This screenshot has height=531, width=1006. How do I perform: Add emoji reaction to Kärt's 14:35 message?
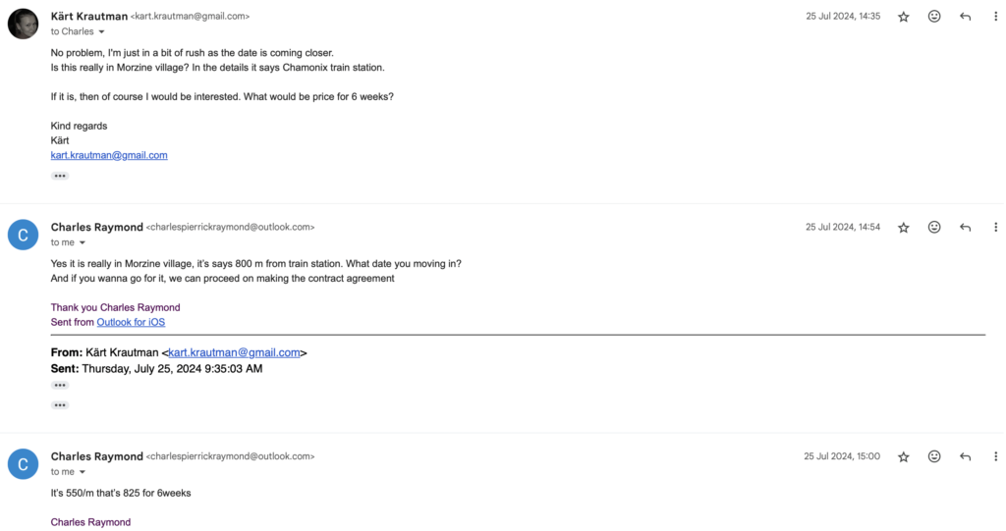(934, 17)
